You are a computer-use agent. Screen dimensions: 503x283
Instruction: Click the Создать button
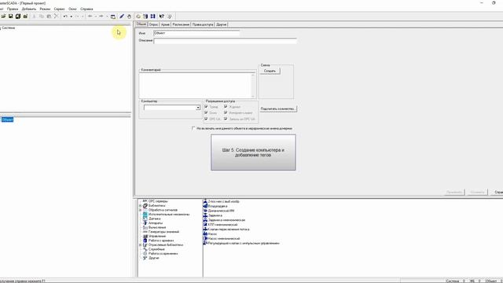tap(270, 71)
